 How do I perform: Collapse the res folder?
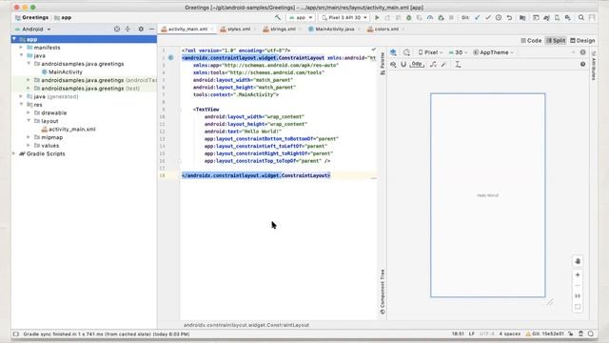pos(21,105)
